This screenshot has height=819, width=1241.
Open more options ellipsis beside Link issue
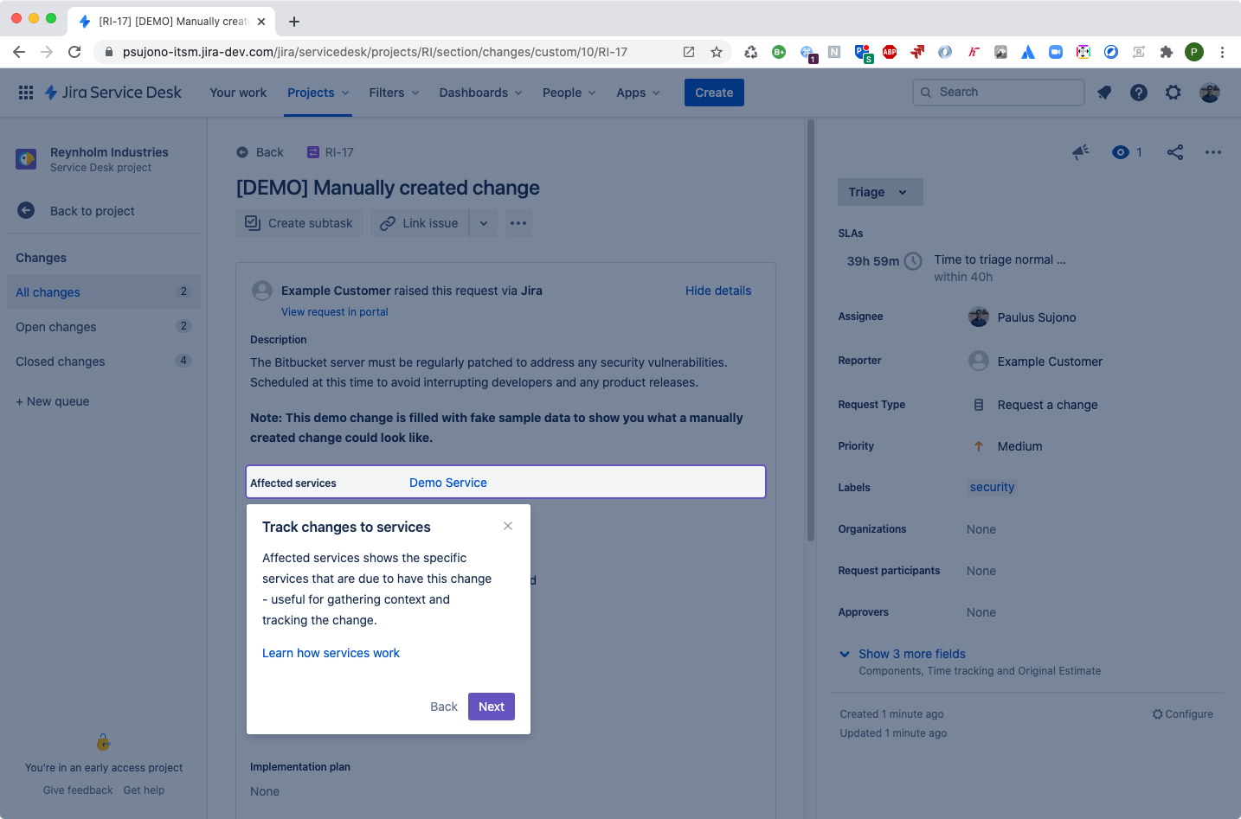click(x=518, y=222)
